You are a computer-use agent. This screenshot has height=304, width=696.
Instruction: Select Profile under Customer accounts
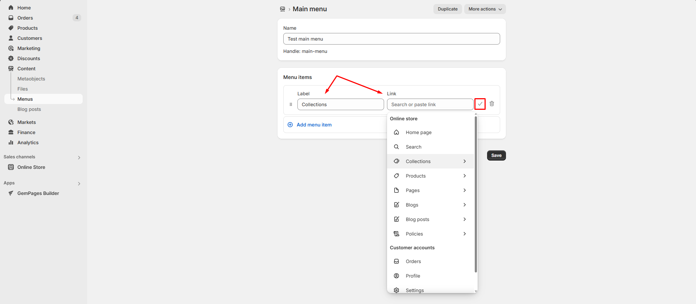[413, 276]
